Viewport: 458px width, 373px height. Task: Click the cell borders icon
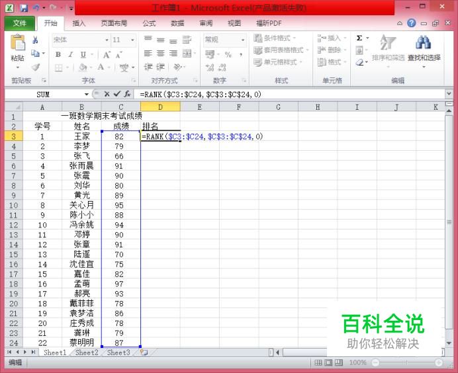tap(59, 67)
